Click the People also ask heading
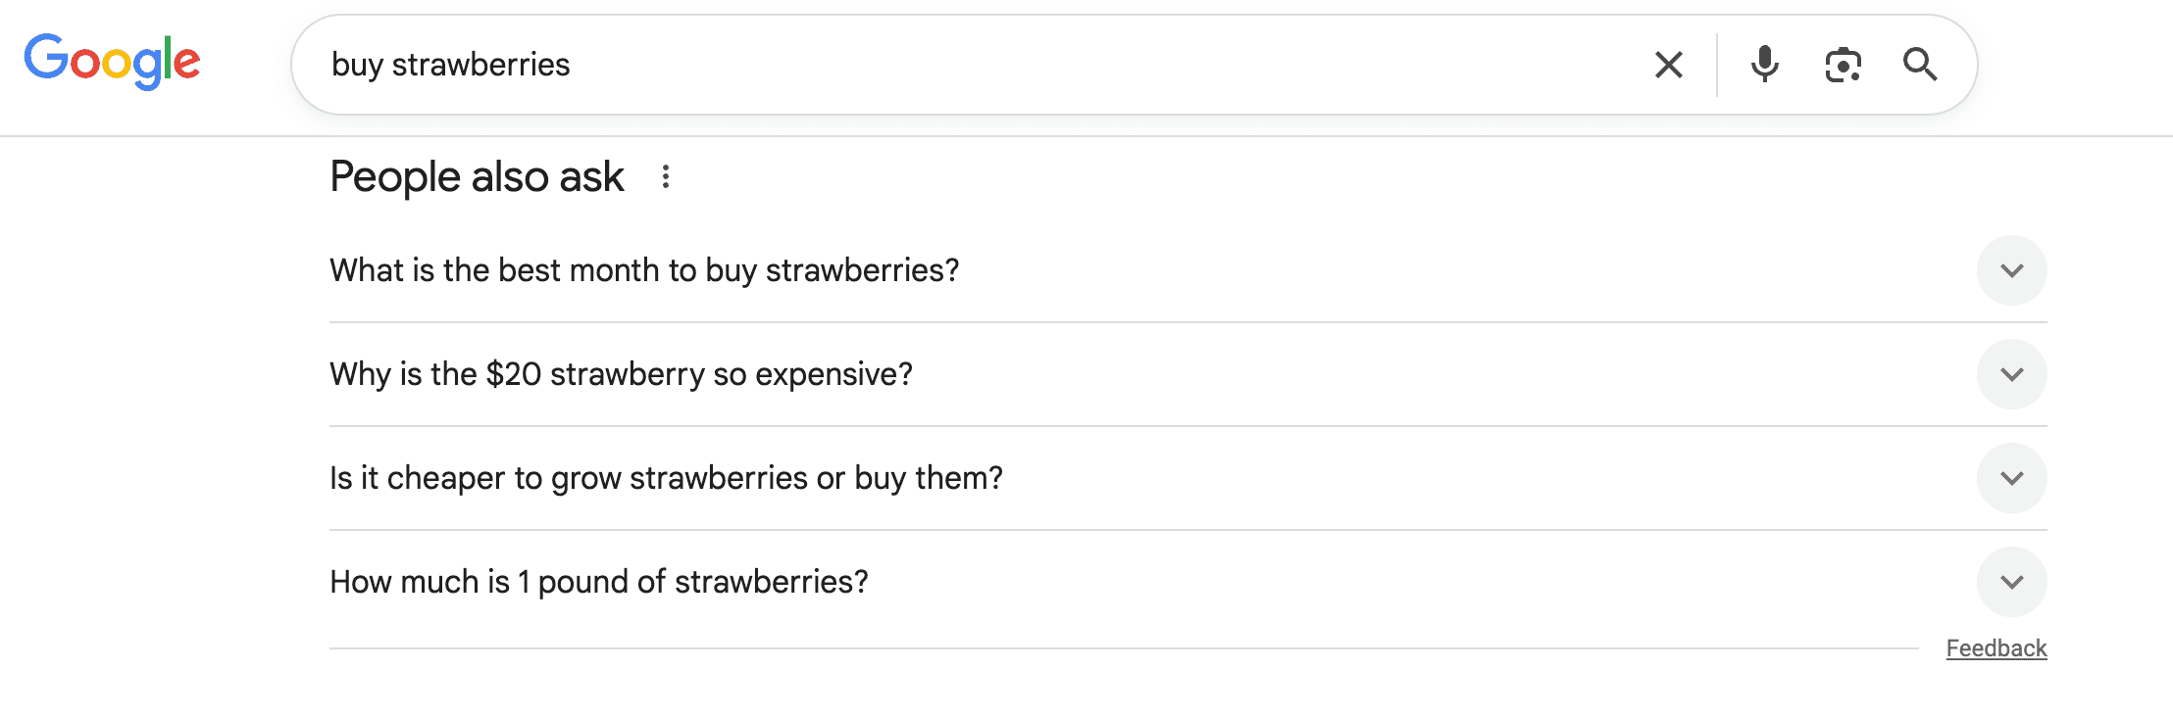This screenshot has height=719, width=2173. click(x=477, y=176)
